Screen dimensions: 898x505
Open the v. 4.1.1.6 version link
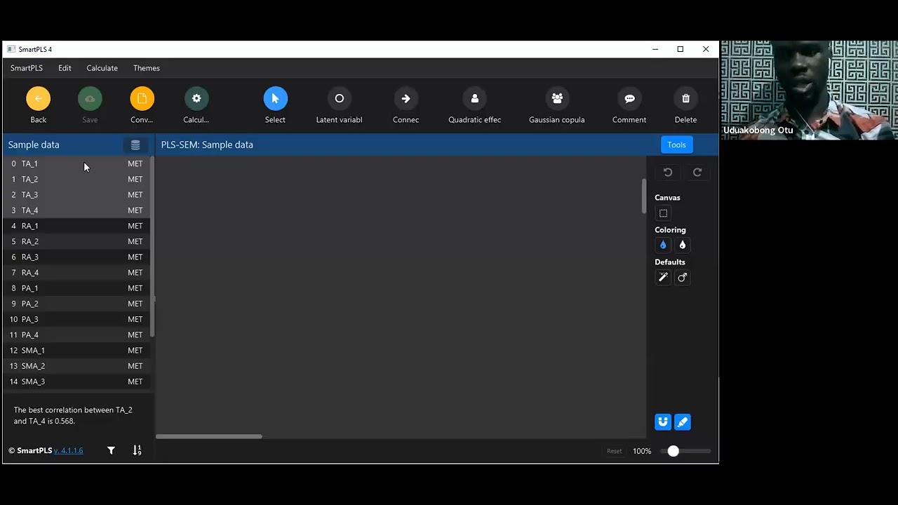pyautogui.click(x=69, y=450)
